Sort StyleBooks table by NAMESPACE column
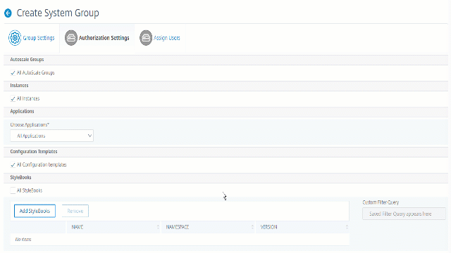Screen dimensions: 451x253 click(x=209, y=227)
